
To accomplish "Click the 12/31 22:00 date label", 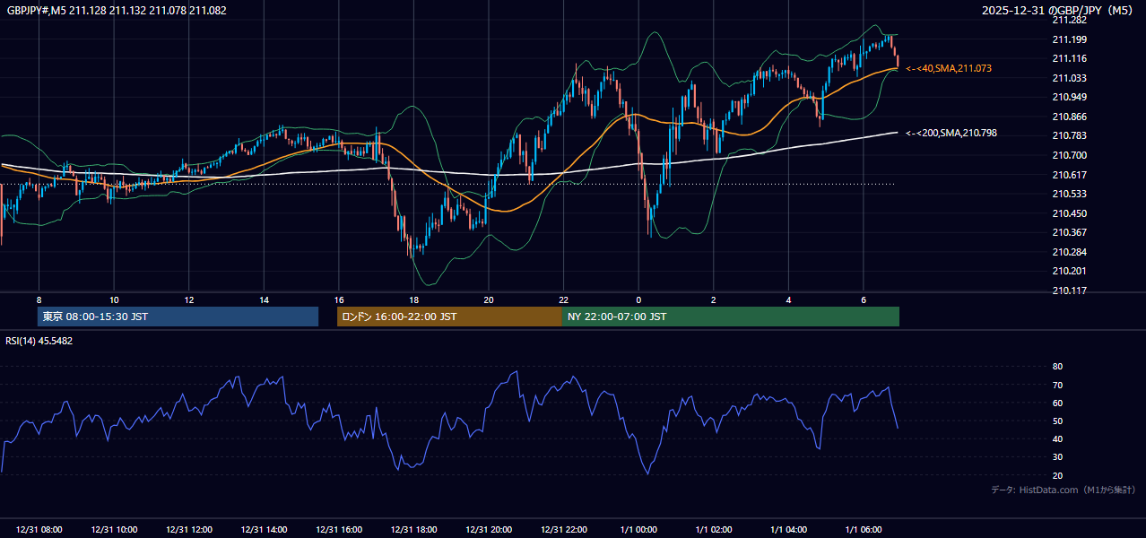I will tap(563, 530).
